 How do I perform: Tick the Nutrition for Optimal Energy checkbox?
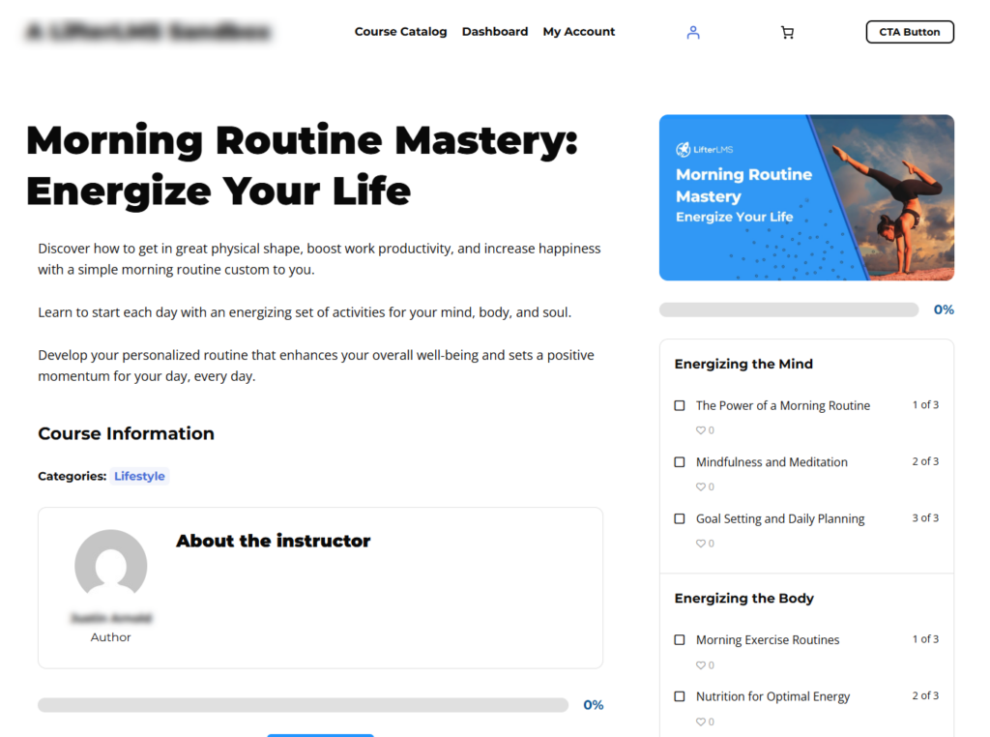(x=680, y=696)
